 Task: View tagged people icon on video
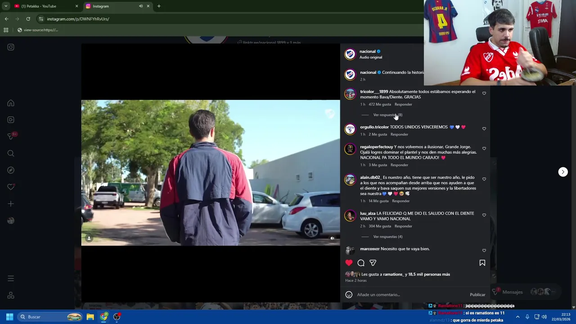89,238
